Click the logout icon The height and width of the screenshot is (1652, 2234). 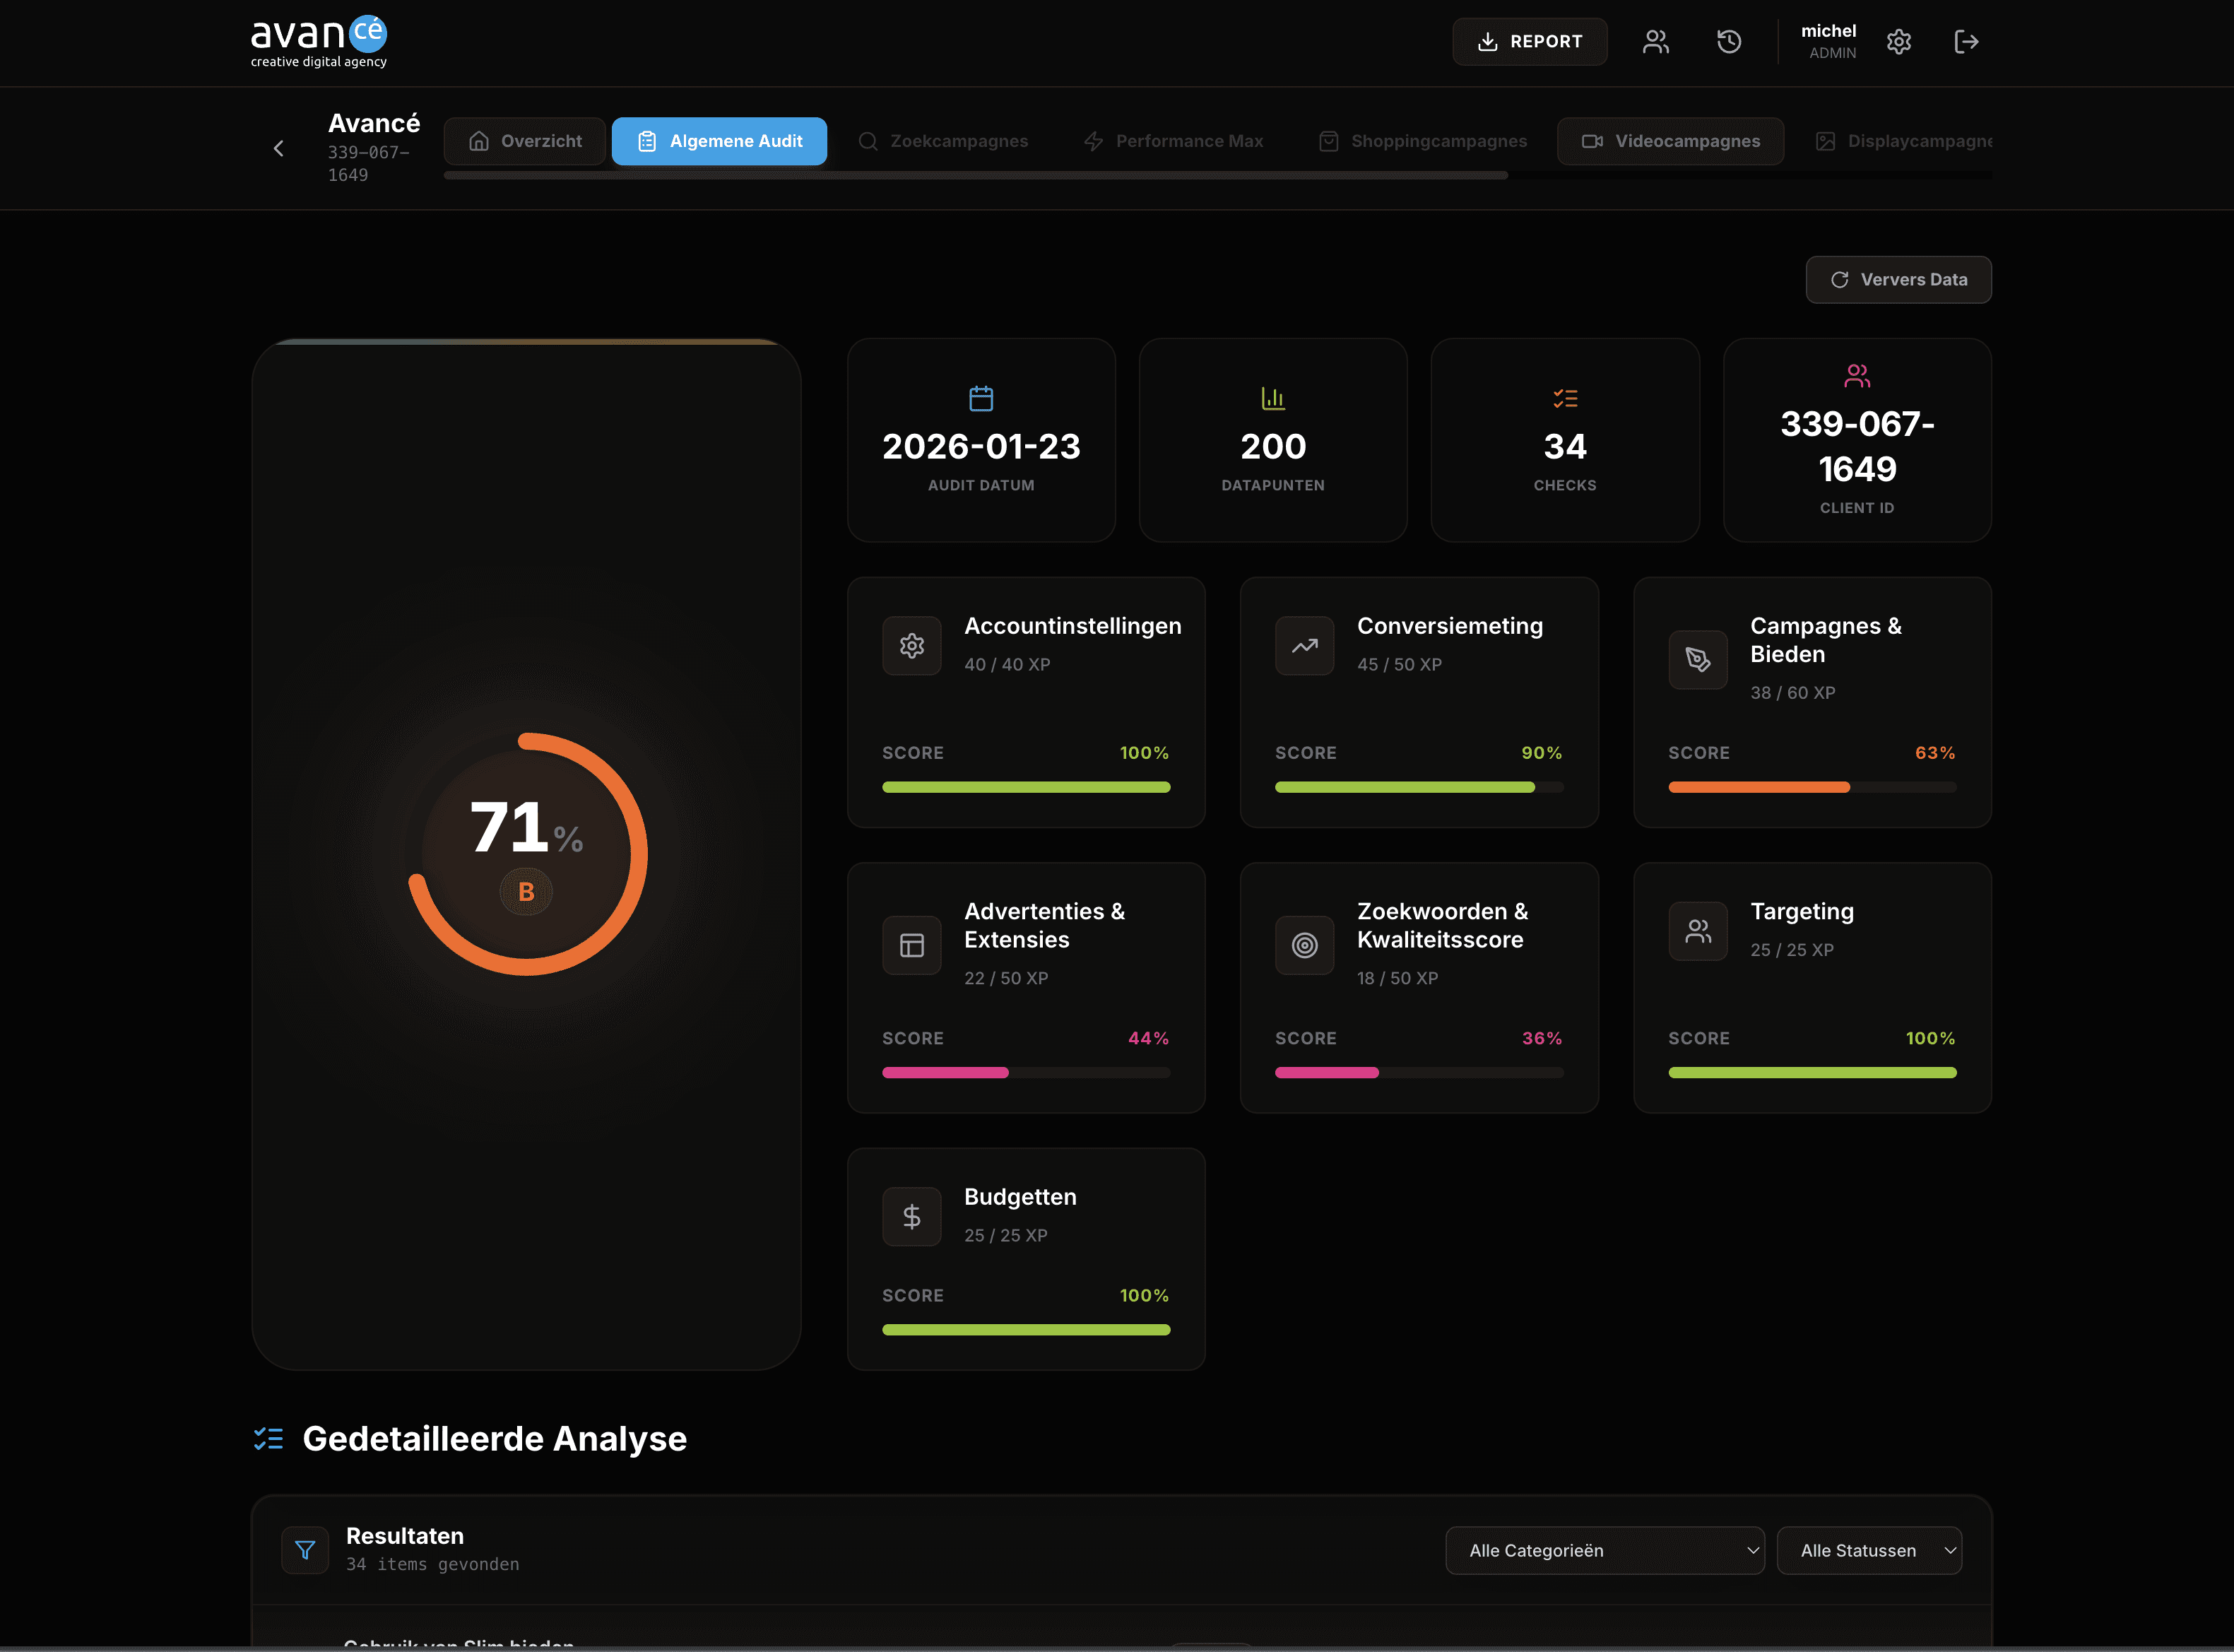pos(1966,41)
